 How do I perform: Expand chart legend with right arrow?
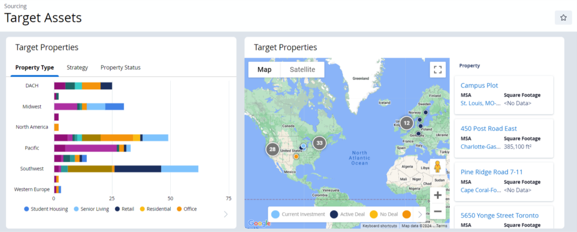(x=226, y=213)
